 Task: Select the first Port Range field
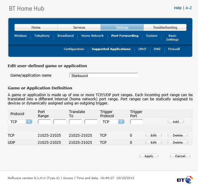pyautogui.click(x=44, y=122)
